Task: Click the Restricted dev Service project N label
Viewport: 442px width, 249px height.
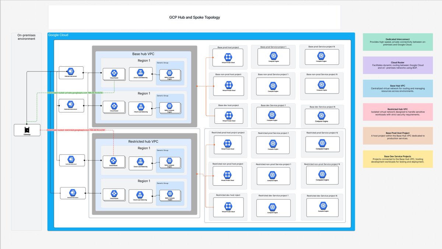Action: [x=323, y=195]
